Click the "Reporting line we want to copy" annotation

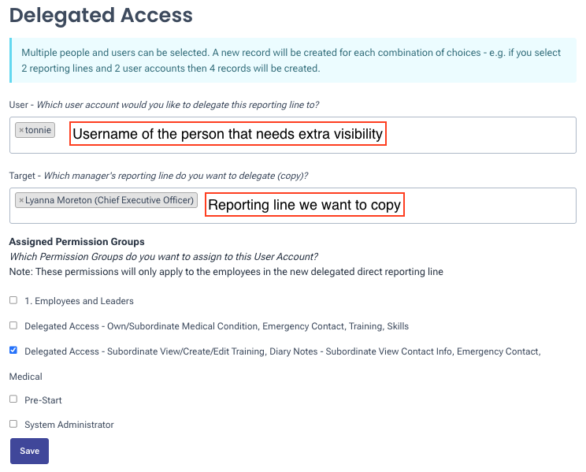pyautogui.click(x=305, y=206)
